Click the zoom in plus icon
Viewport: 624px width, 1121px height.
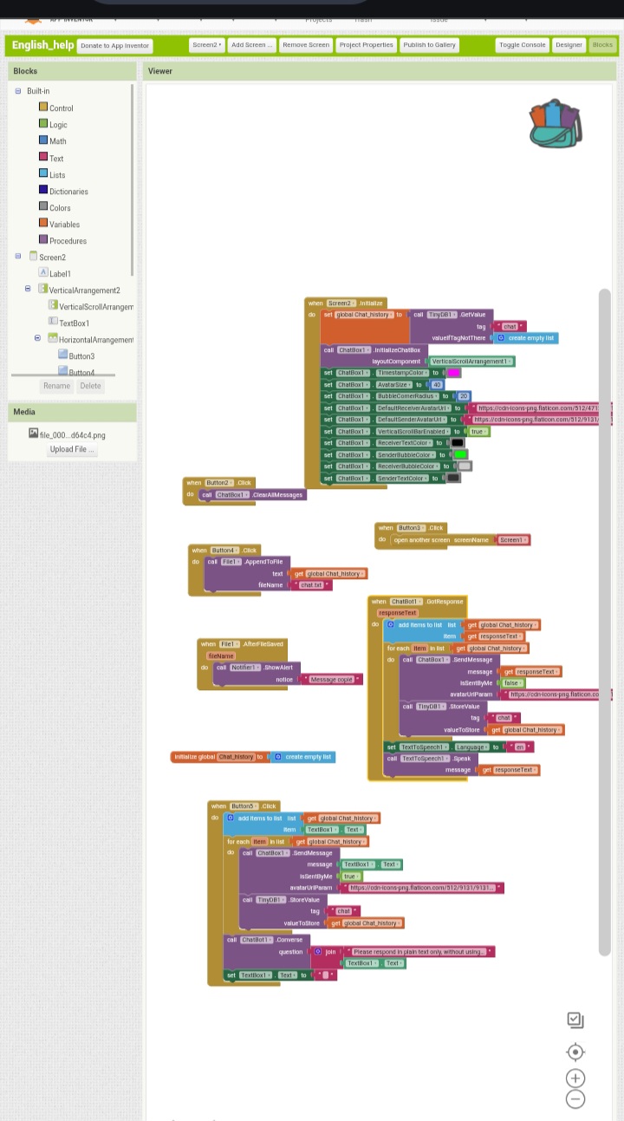coord(575,1078)
